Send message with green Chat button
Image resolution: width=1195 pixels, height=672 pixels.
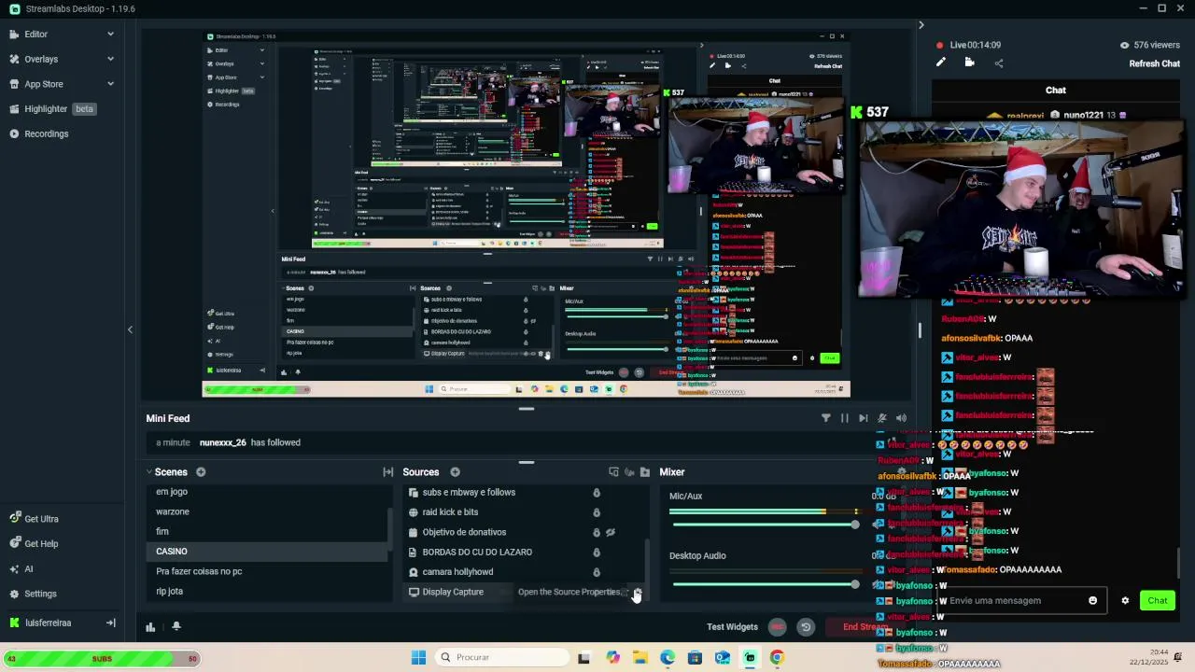click(1158, 601)
